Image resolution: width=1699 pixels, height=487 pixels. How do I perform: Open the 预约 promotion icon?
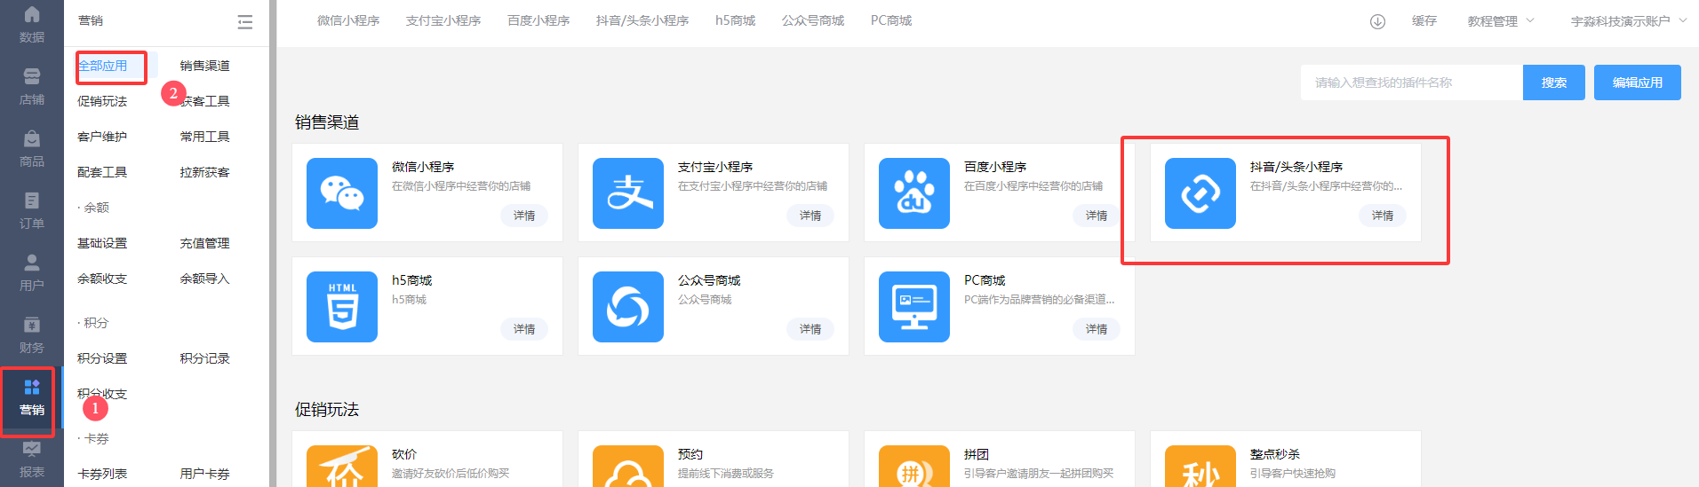(x=628, y=466)
